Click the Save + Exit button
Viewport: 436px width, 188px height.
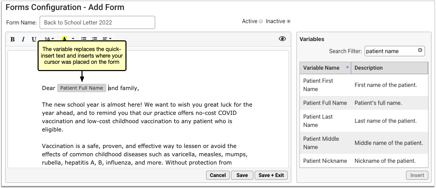271,175
